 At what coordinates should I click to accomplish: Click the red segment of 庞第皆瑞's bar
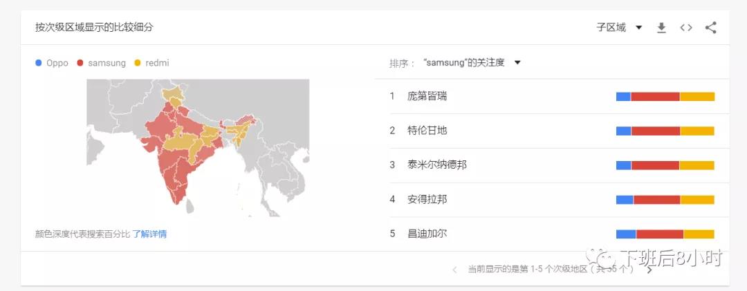tap(655, 97)
